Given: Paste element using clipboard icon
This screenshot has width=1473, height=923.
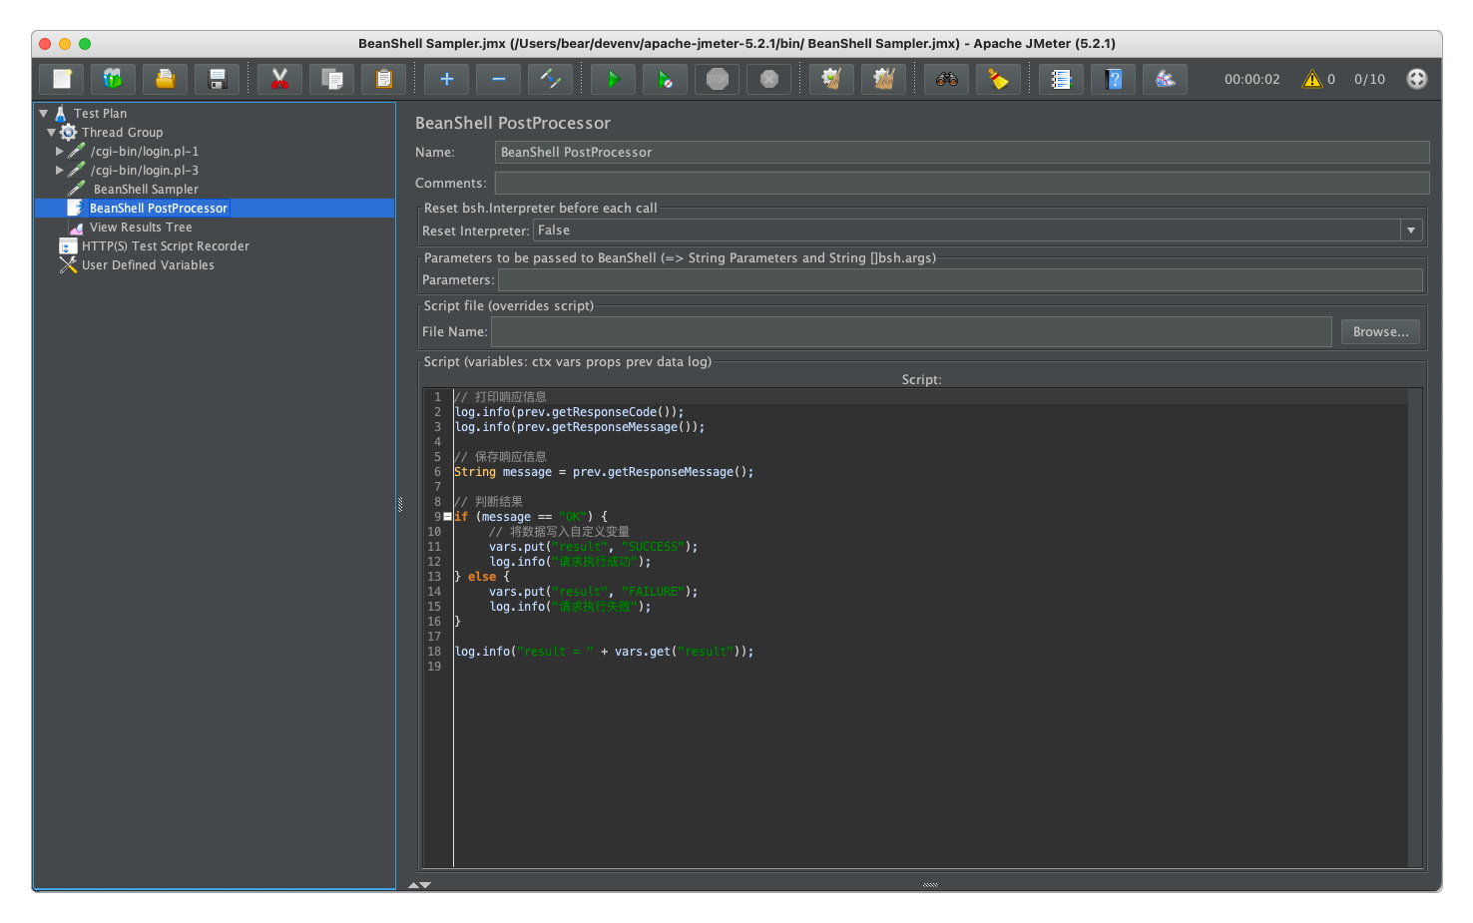Looking at the screenshot, I should (x=384, y=79).
